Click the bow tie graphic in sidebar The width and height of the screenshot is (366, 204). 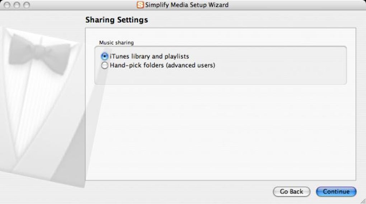(40, 54)
